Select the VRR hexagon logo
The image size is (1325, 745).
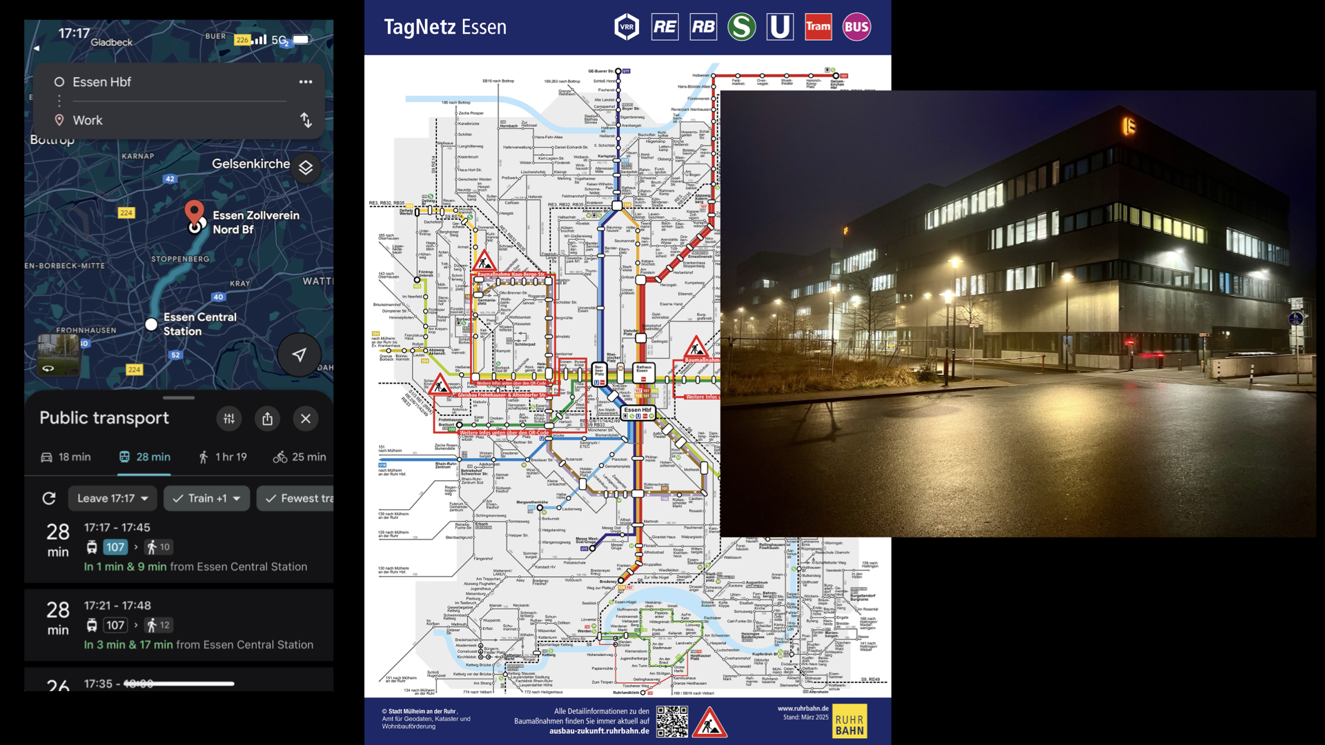pyautogui.click(x=627, y=27)
